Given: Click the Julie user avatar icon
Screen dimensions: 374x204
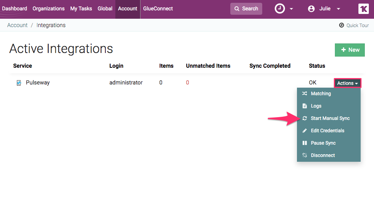Looking at the screenshot, I should tap(311, 9).
